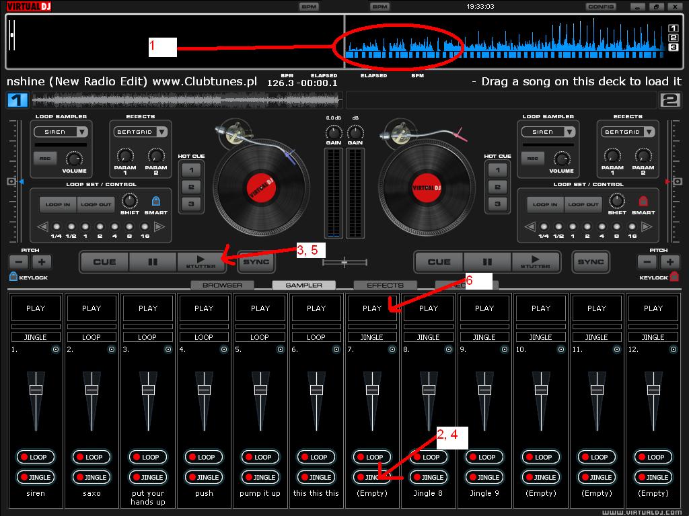Click right deck loop length increase arrow
Image resolution: width=689 pixels, height=516 pixels.
647,227
